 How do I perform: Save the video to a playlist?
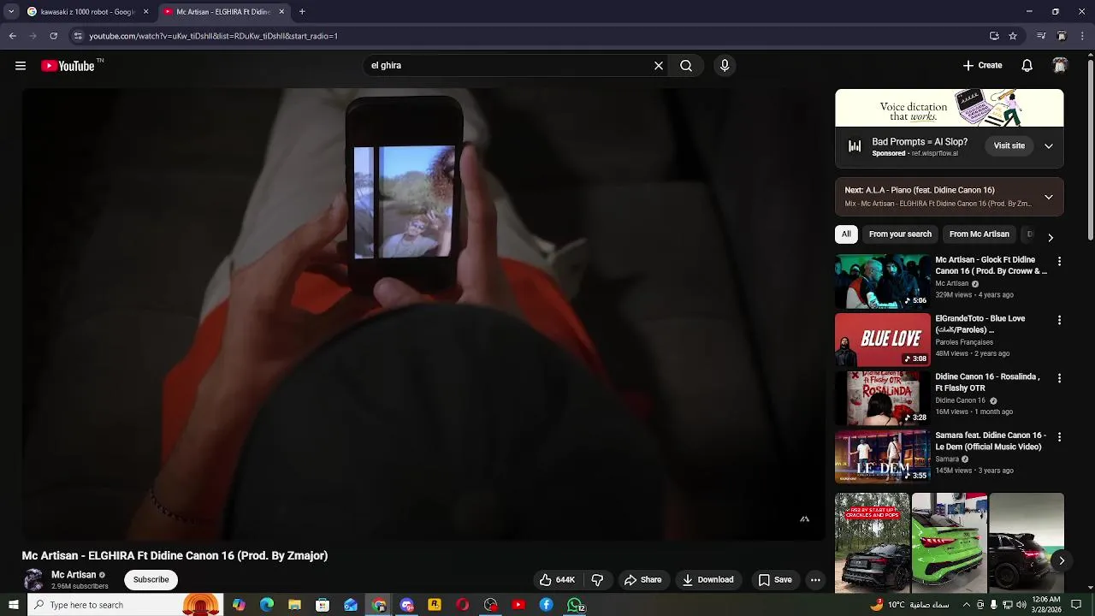tap(775, 580)
